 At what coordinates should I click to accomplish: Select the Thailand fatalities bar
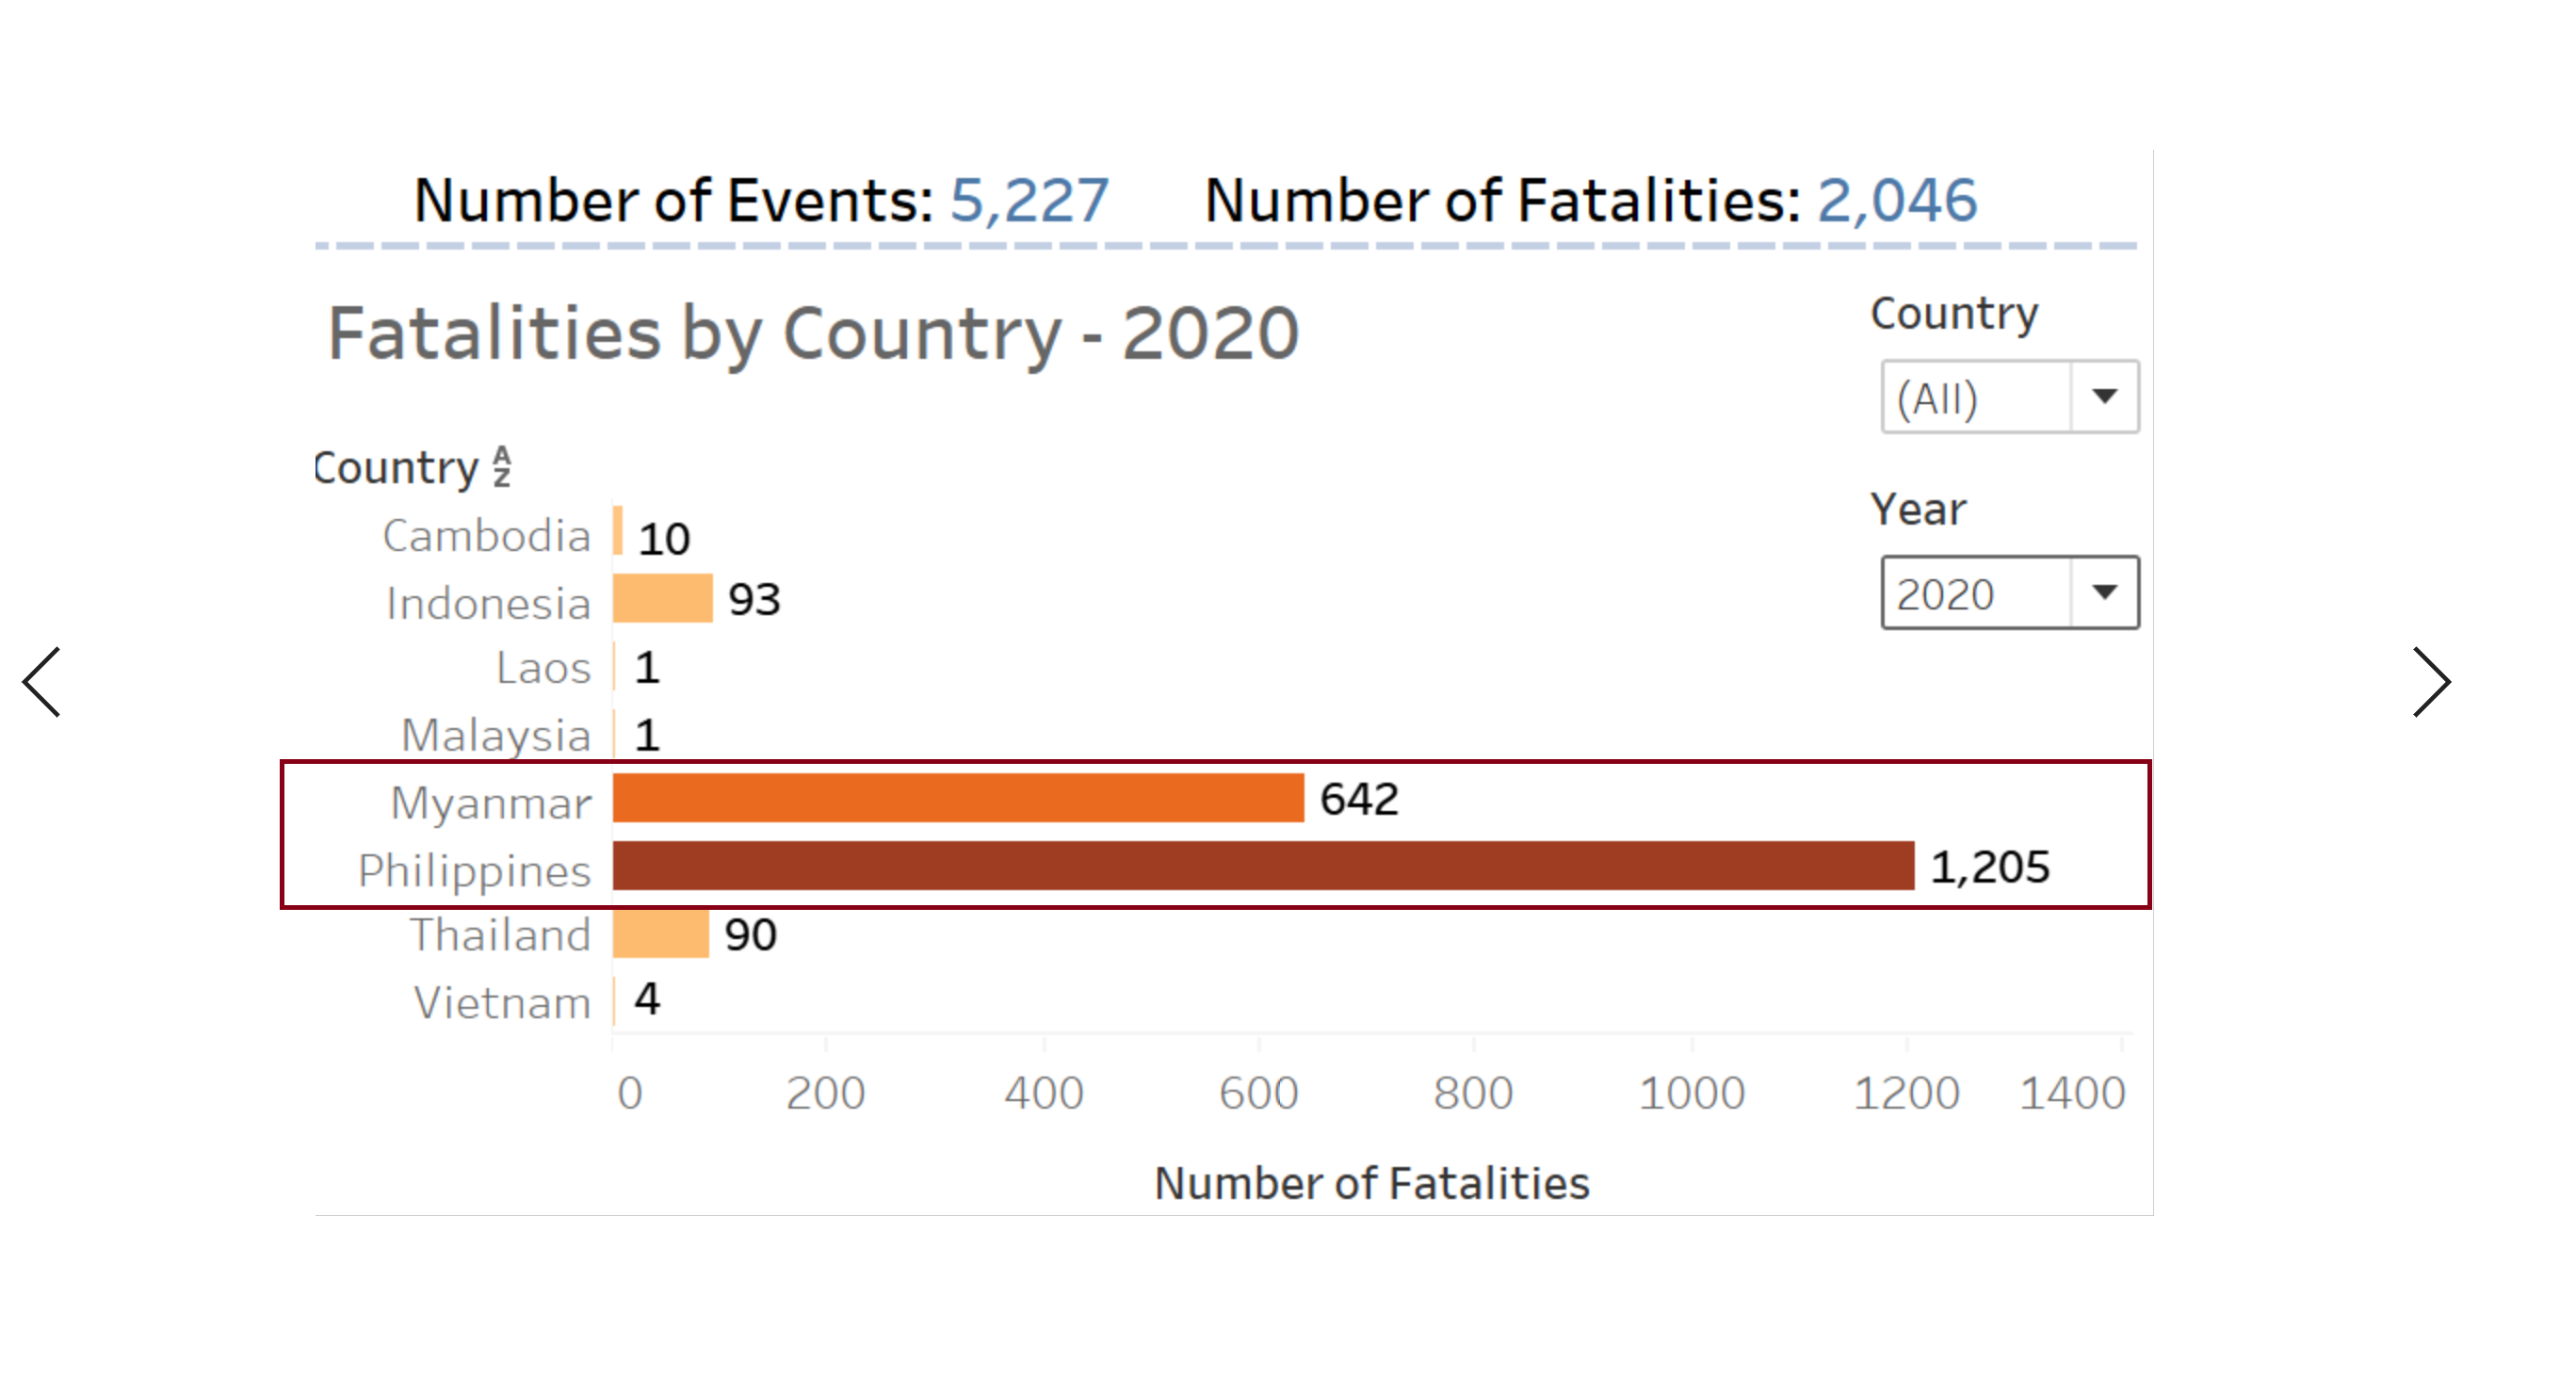tap(660, 934)
